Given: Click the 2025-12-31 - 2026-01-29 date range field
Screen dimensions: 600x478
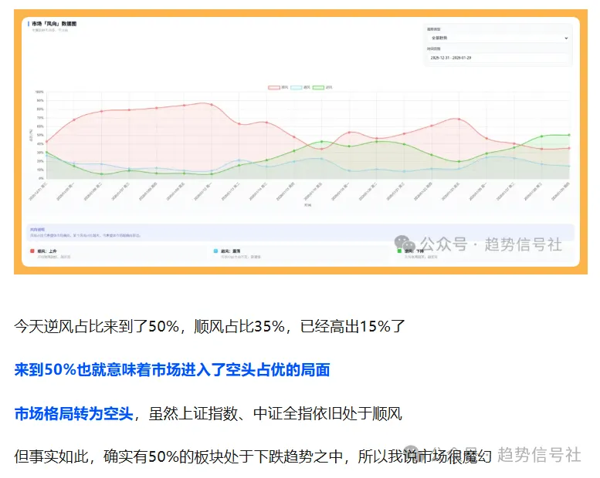Looking at the screenshot, I should (x=499, y=58).
